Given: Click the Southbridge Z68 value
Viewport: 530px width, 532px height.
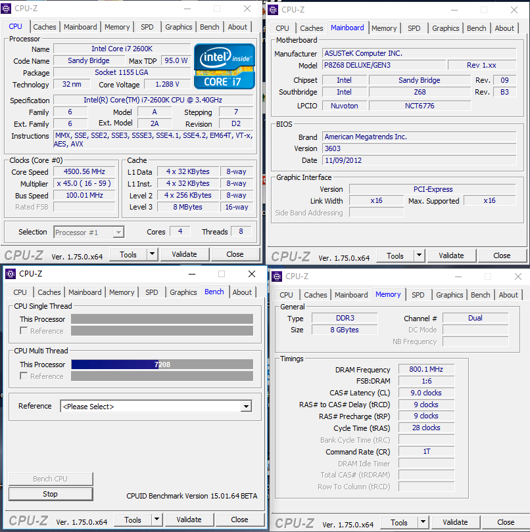Looking at the screenshot, I should [x=420, y=92].
